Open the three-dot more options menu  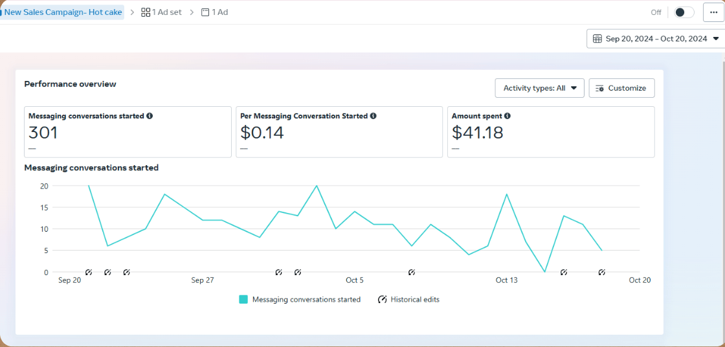coord(713,12)
